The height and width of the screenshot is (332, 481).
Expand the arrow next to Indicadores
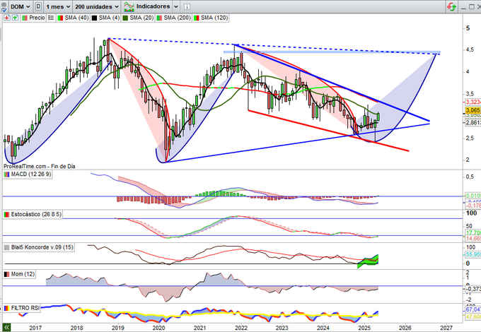click(x=176, y=6)
